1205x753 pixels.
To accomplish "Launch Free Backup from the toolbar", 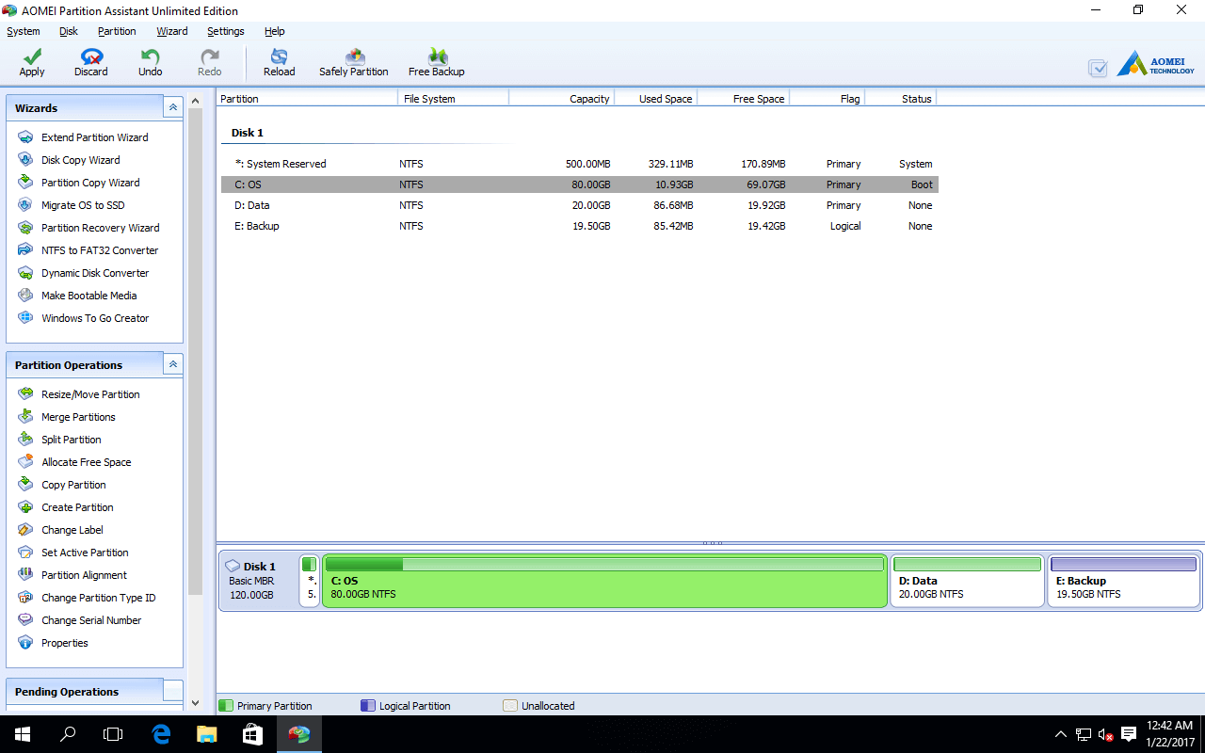I will point(436,61).
